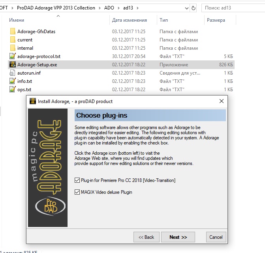Select autorun.inf file name
This screenshot has width=265, height=253.
[29, 73]
